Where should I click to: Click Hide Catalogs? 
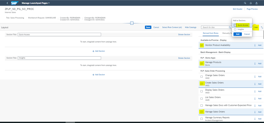[x=191, y=27]
